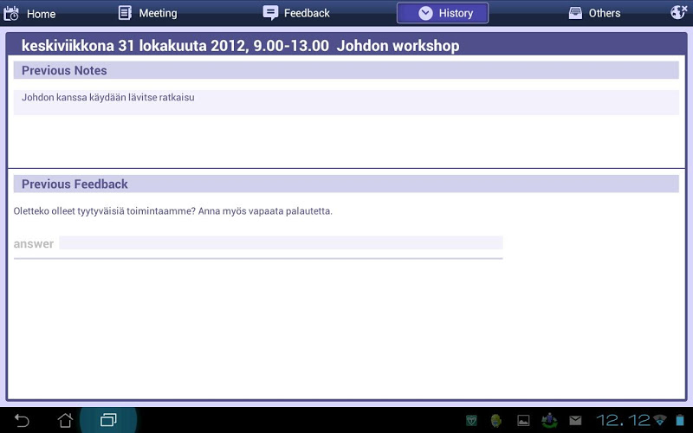
Task: Click the feedback question 'Oletteko olleet tyytyväisiä'
Action: click(172, 211)
